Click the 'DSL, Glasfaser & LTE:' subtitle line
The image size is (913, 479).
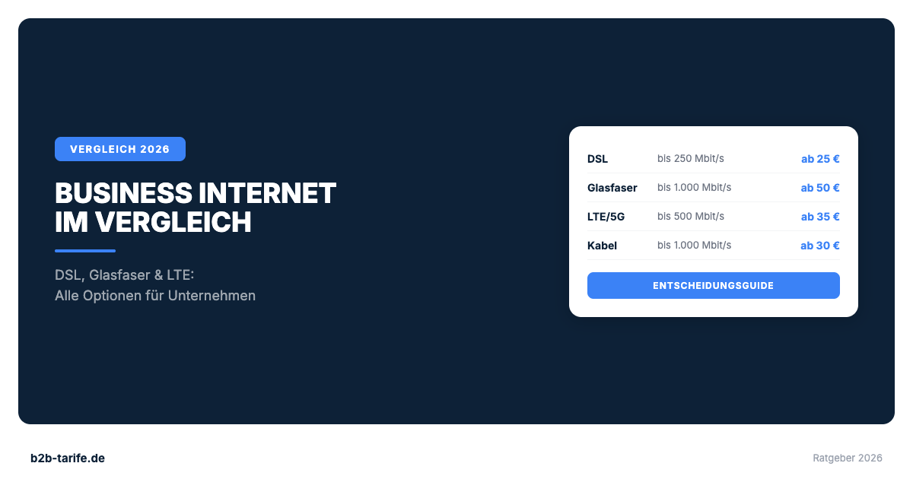point(125,274)
